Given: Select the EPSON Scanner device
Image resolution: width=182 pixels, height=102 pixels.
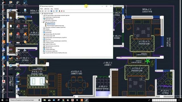Looking at the screenshot, I should pos(51,24).
